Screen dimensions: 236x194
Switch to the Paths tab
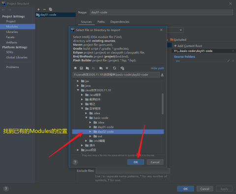pyautogui.click(x=101, y=22)
